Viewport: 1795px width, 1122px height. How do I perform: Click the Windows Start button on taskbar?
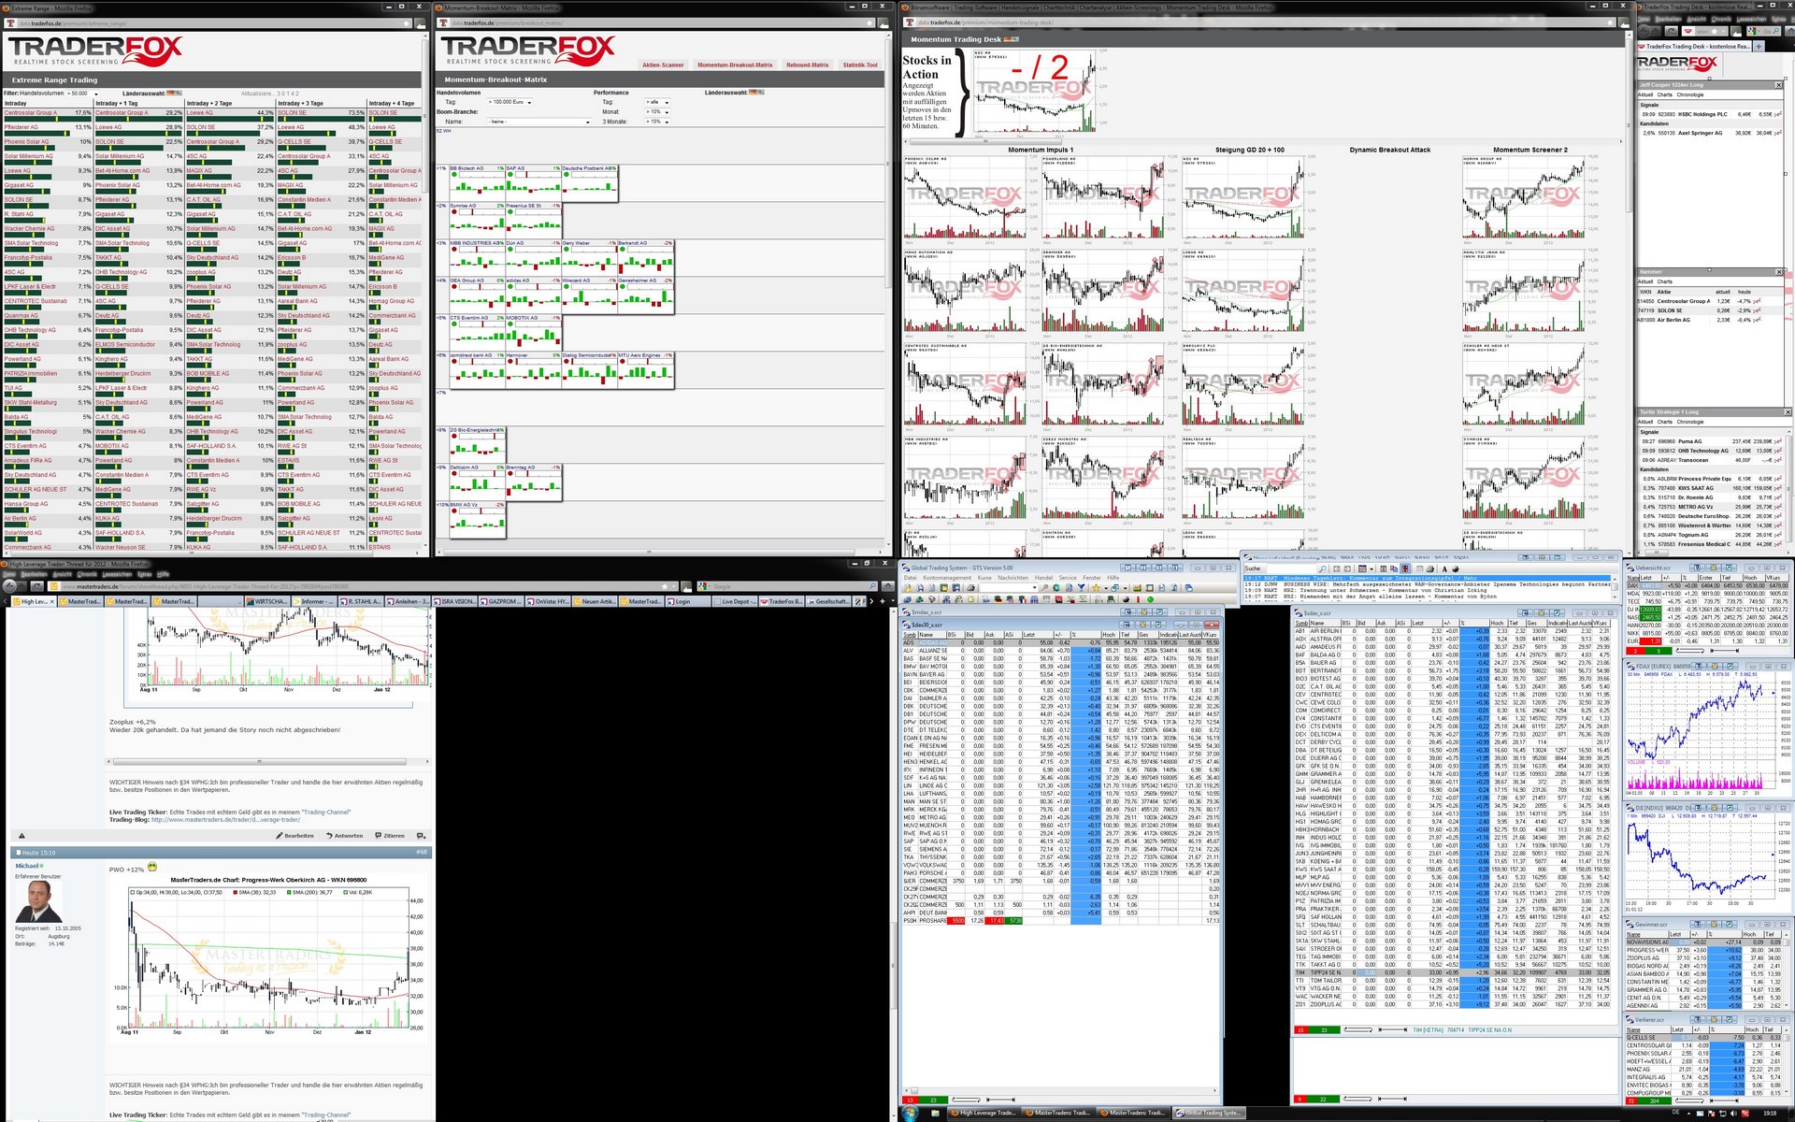909,1113
